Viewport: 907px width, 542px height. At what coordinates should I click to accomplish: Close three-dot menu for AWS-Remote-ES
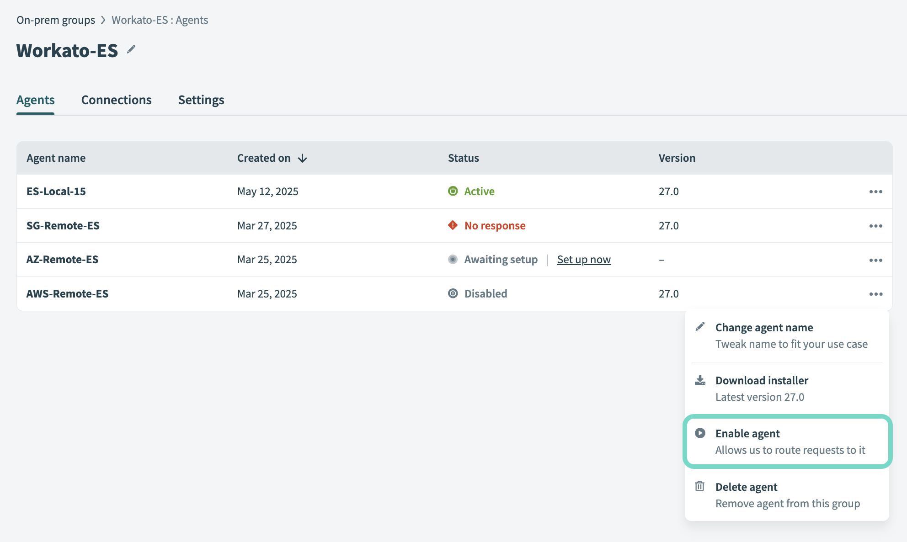(875, 294)
